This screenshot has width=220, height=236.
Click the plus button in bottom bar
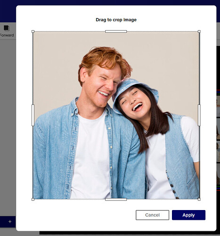[x=10, y=221]
